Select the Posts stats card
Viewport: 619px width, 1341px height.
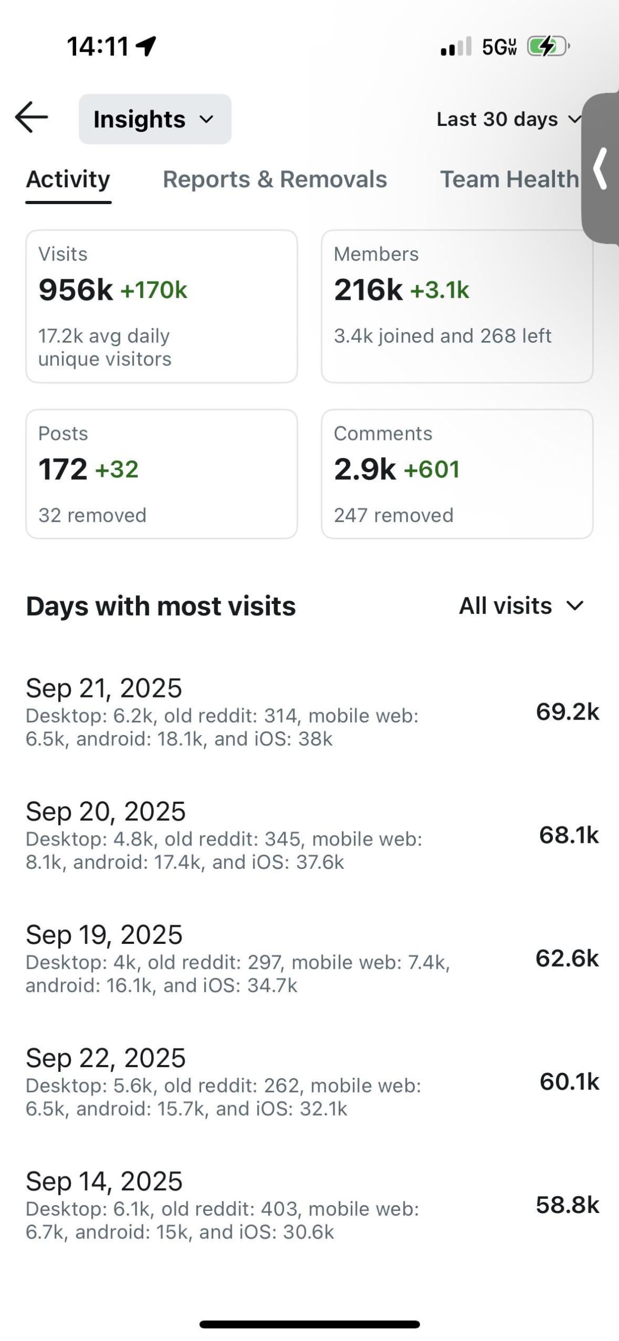161,473
